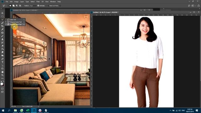
Task: Open the Photoshop search icon top right
Action: pos(189,6)
